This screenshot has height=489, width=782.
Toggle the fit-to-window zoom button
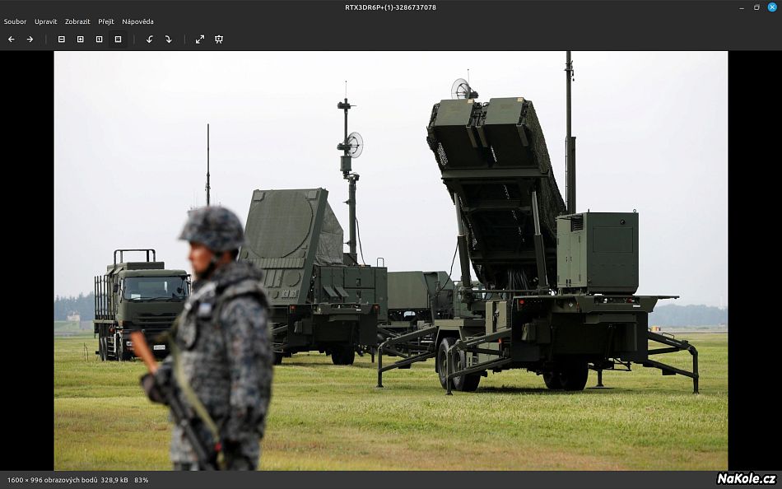coord(118,39)
